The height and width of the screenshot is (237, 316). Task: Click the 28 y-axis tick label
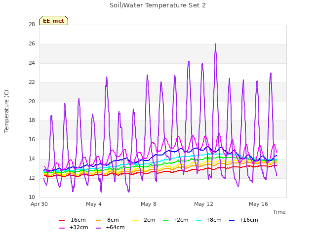[x=32, y=25]
